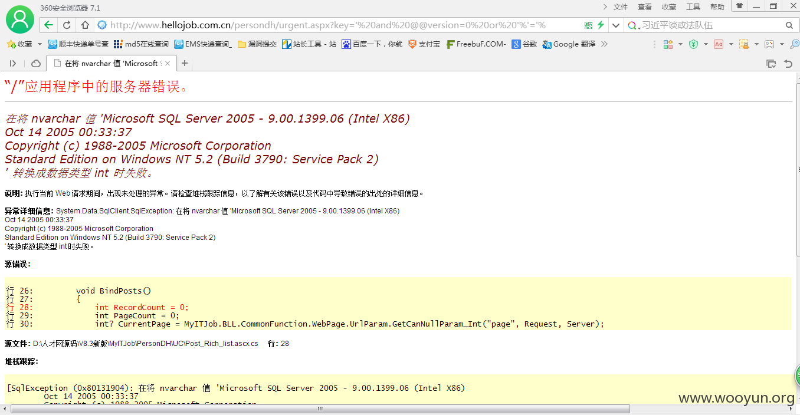Image resolution: width=800 pixels, height=415 pixels.
Task: Open search engine selector next to search box
Action: tap(634, 25)
